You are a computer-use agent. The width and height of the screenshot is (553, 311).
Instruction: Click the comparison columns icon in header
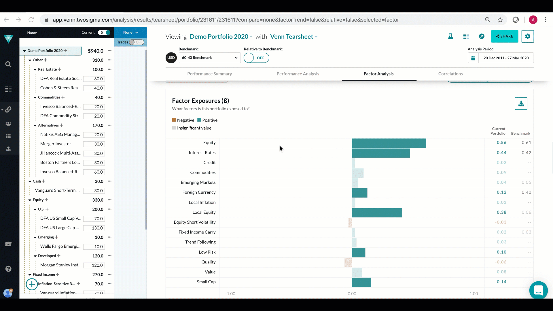coord(466,36)
